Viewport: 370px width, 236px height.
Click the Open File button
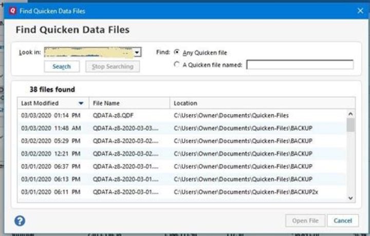(305, 221)
